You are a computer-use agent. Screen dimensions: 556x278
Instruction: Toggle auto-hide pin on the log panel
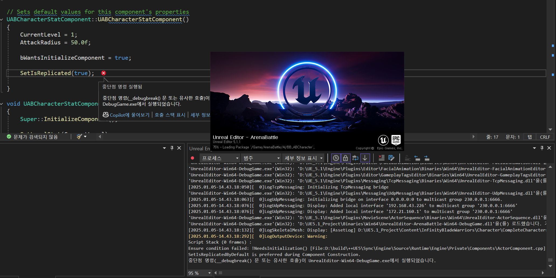pos(542,148)
